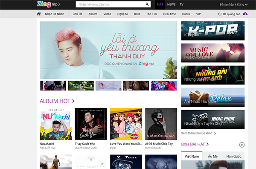Expand Album Hot section arrow
The width and height of the screenshot is (256, 169).
(73, 101)
